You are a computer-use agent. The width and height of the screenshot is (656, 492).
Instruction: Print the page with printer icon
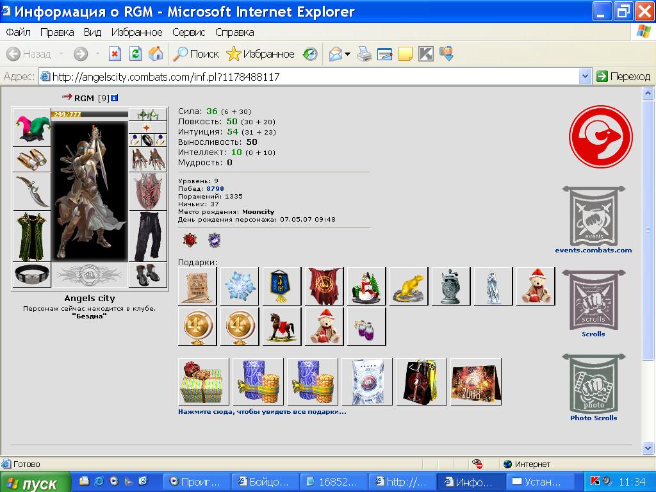pyautogui.click(x=365, y=54)
